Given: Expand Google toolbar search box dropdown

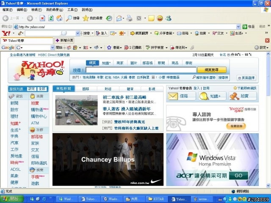Looking at the screenshot, I should 53,47.
